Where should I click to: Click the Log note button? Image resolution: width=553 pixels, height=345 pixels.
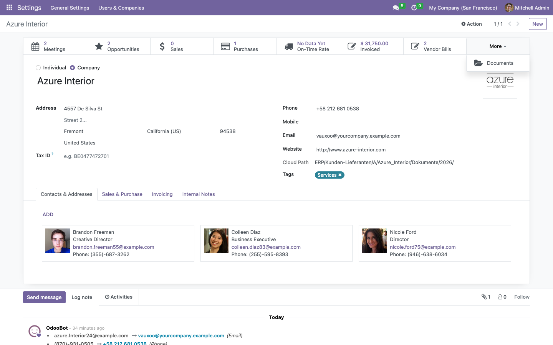point(82,297)
